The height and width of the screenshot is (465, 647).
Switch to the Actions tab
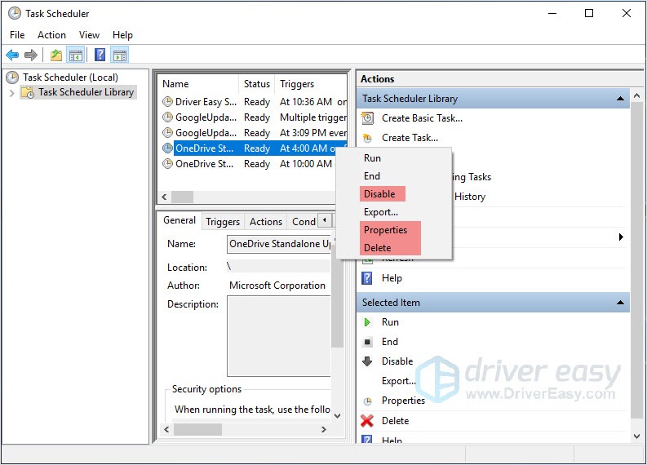pos(266,222)
